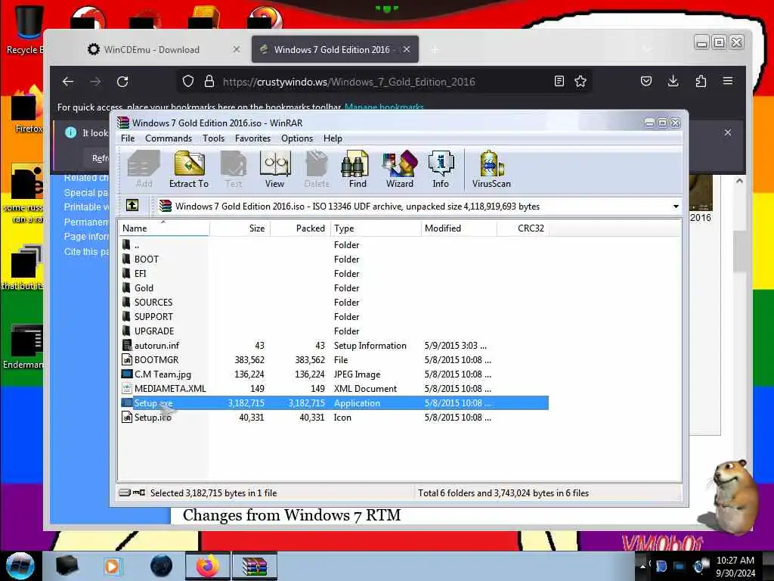Image resolution: width=774 pixels, height=581 pixels.
Task: Open the Help menu in WinRAR
Action: pyautogui.click(x=333, y=138)
